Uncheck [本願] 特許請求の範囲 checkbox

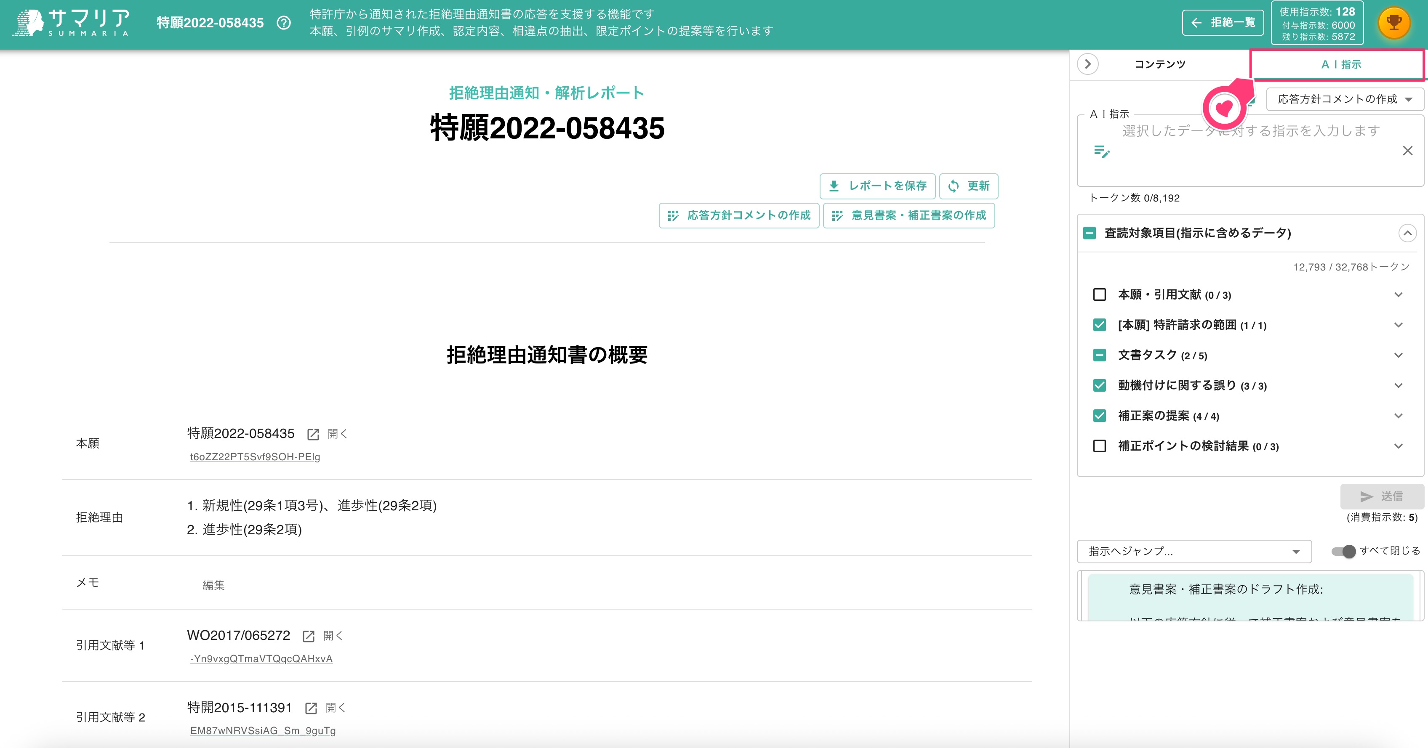coord(1099,325)
